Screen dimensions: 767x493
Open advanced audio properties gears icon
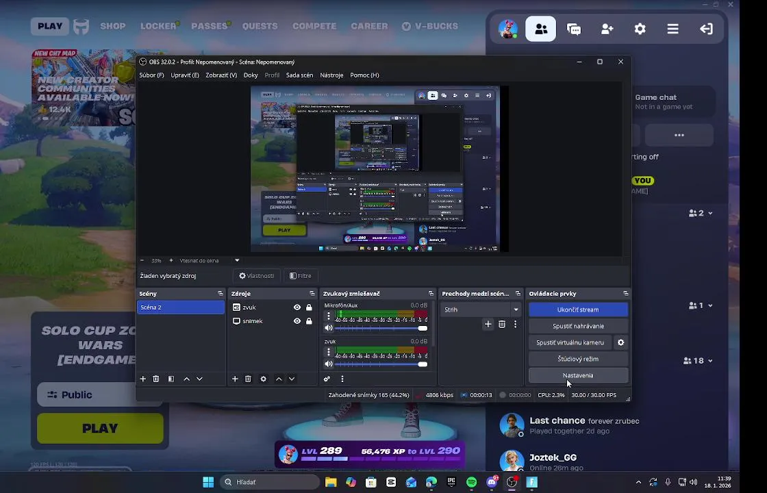327,379
